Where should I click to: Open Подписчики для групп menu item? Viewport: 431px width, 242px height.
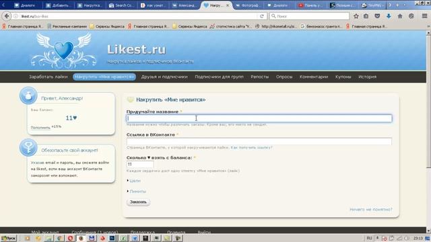[x=219, y=77]
